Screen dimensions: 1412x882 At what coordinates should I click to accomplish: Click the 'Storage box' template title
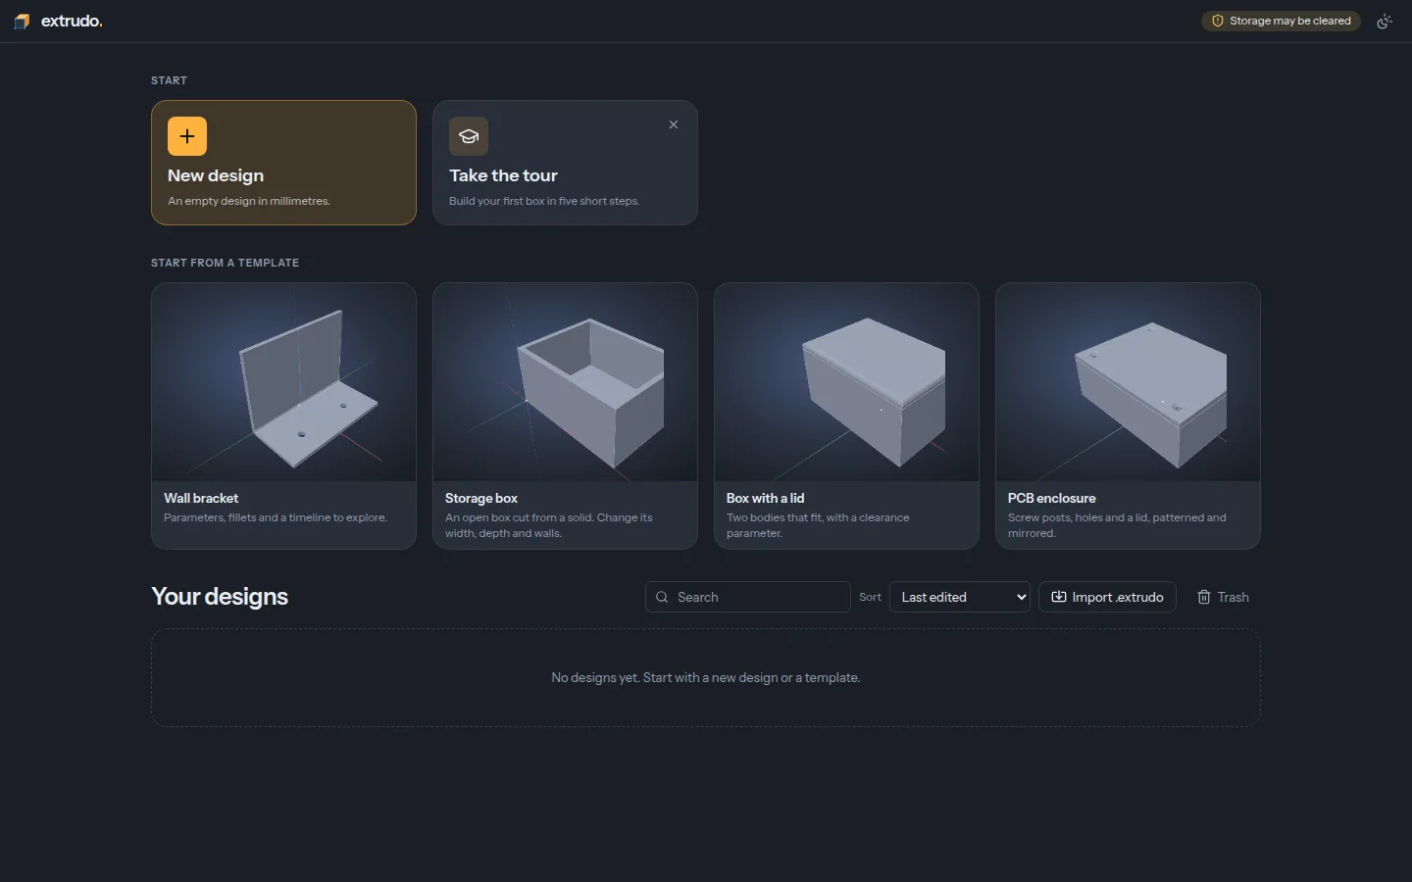click(481, 498)
